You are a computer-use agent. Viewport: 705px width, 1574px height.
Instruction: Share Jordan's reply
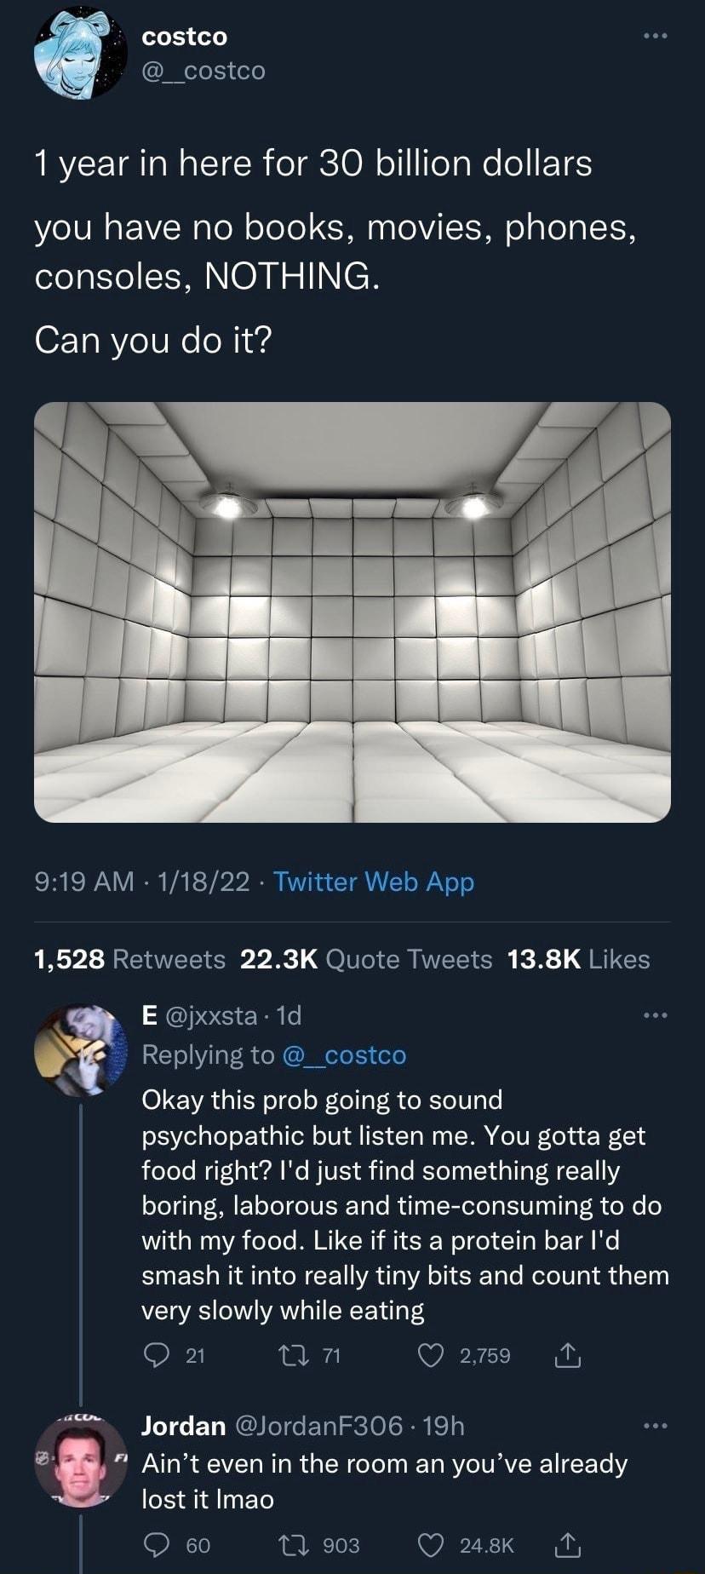point(568,1545)
